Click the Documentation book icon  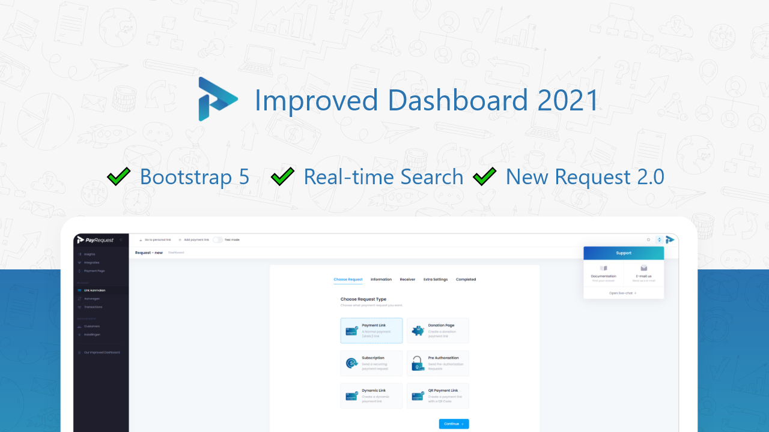(603, 268)
